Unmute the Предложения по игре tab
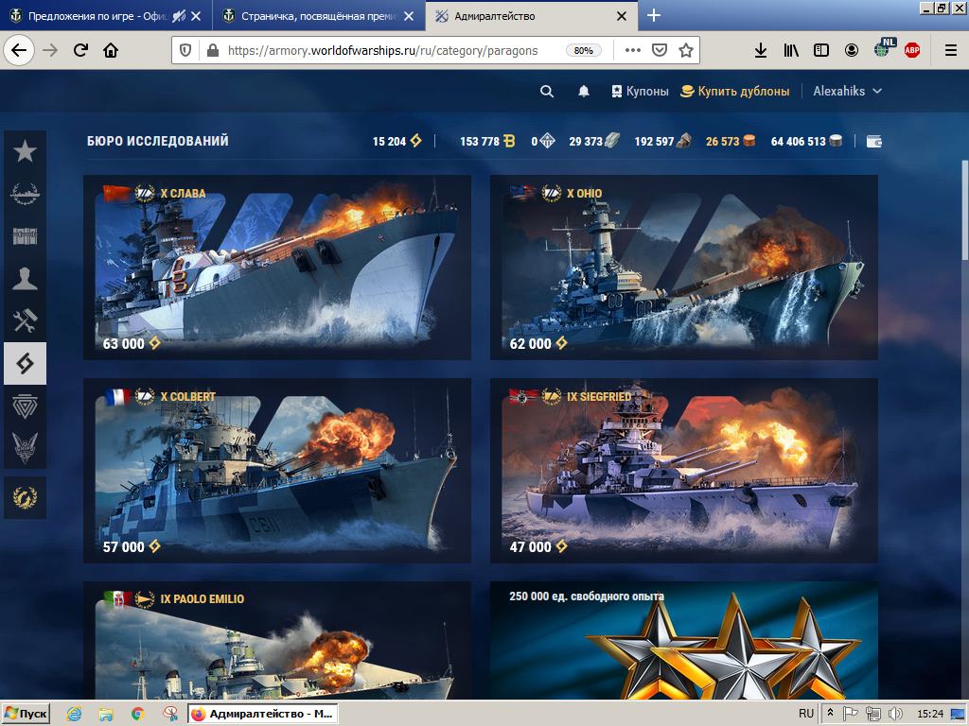 click(179, 16)
